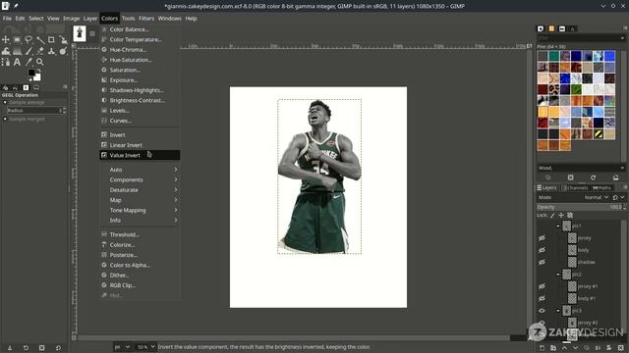Select the Clone stamp tool
Image resolution: width=629 pixels, height=353 pixels.
[x=51, y=51]
